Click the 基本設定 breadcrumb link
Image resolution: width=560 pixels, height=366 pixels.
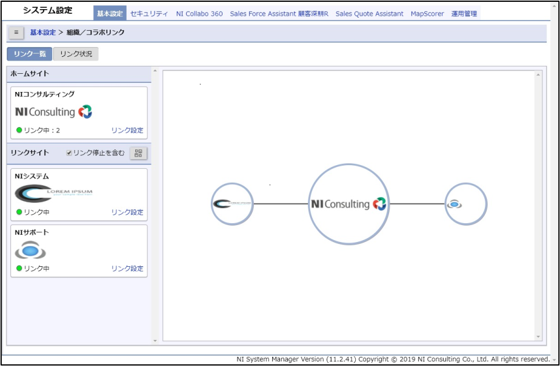(43, 33)
